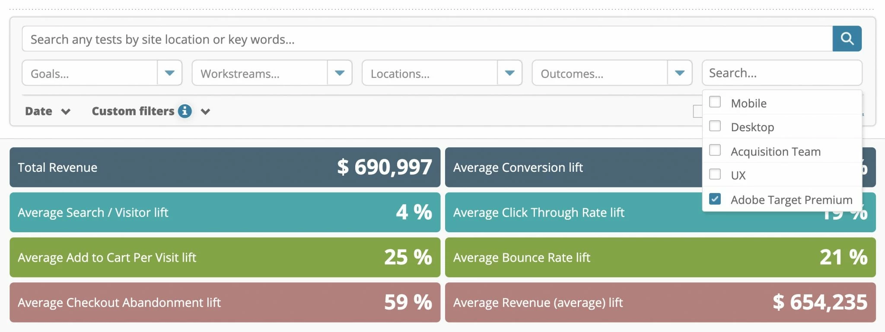Click the Average Checkout Abandonment lift label
The image size is (885, 332).
coord(119,303)
